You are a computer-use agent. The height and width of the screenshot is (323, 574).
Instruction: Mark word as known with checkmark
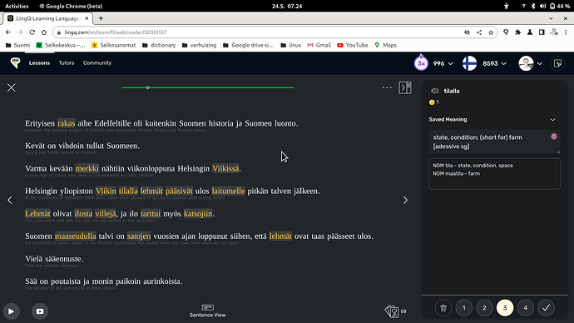tap(546, 308)
